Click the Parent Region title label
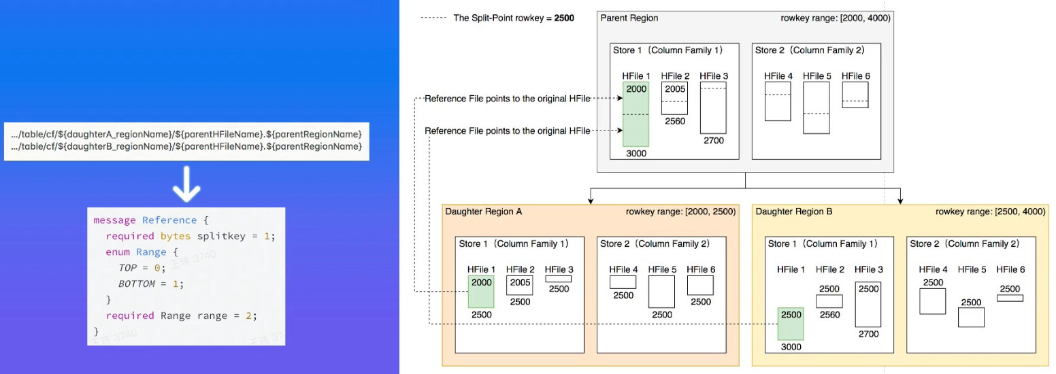The height and width of the screenshot is (374, 1056). (x=629, y=18)
